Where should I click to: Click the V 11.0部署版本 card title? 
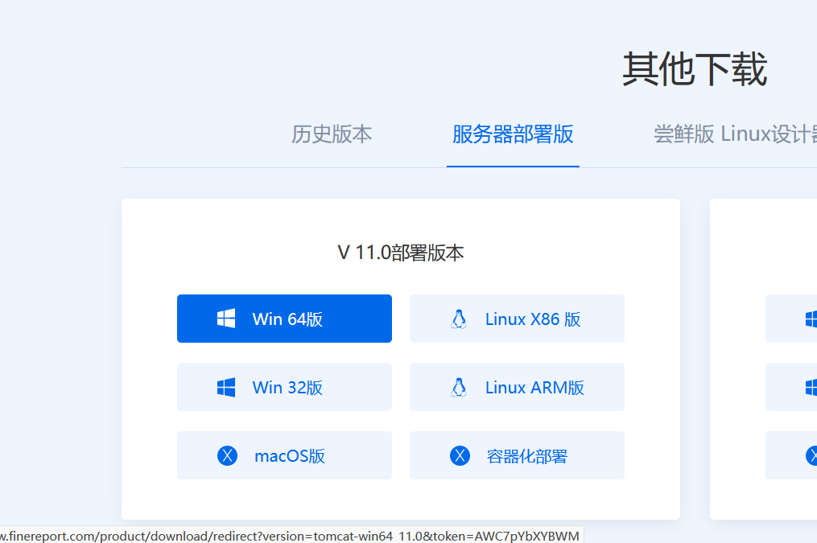[x=401, y=253]
